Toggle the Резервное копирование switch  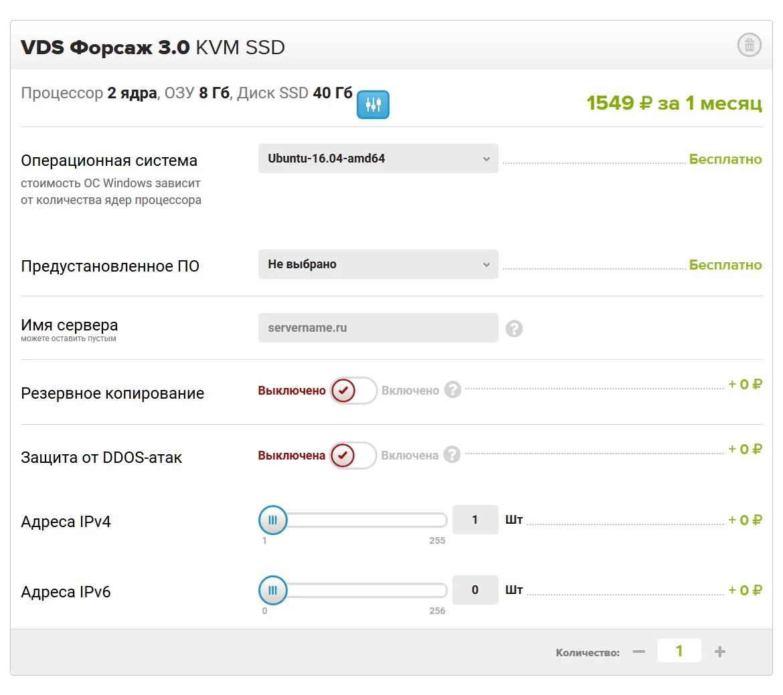(x=353, y=391)
